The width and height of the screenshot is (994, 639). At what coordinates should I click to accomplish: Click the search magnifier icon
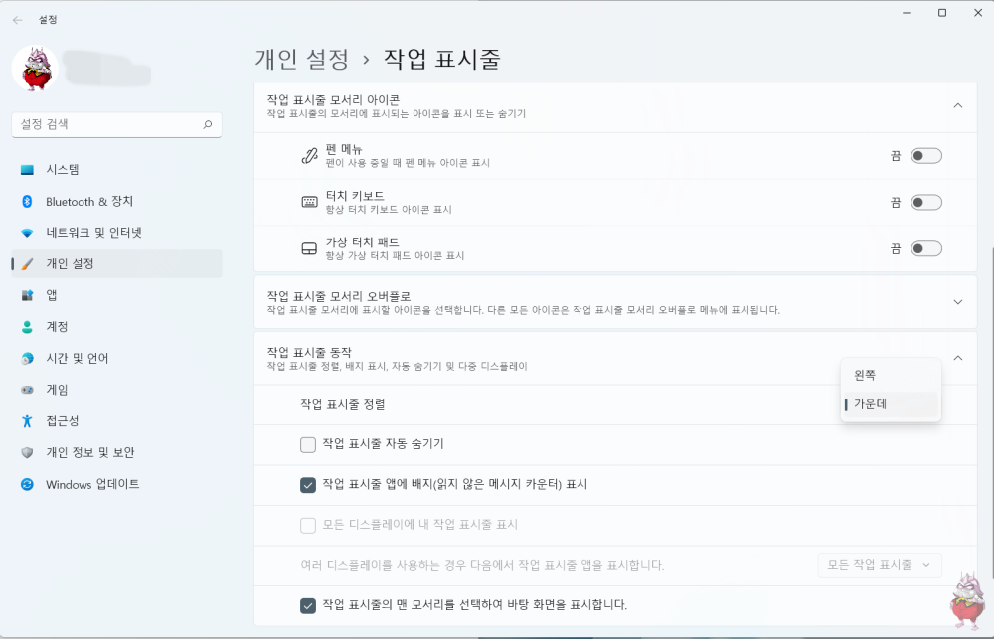point(208,124)
